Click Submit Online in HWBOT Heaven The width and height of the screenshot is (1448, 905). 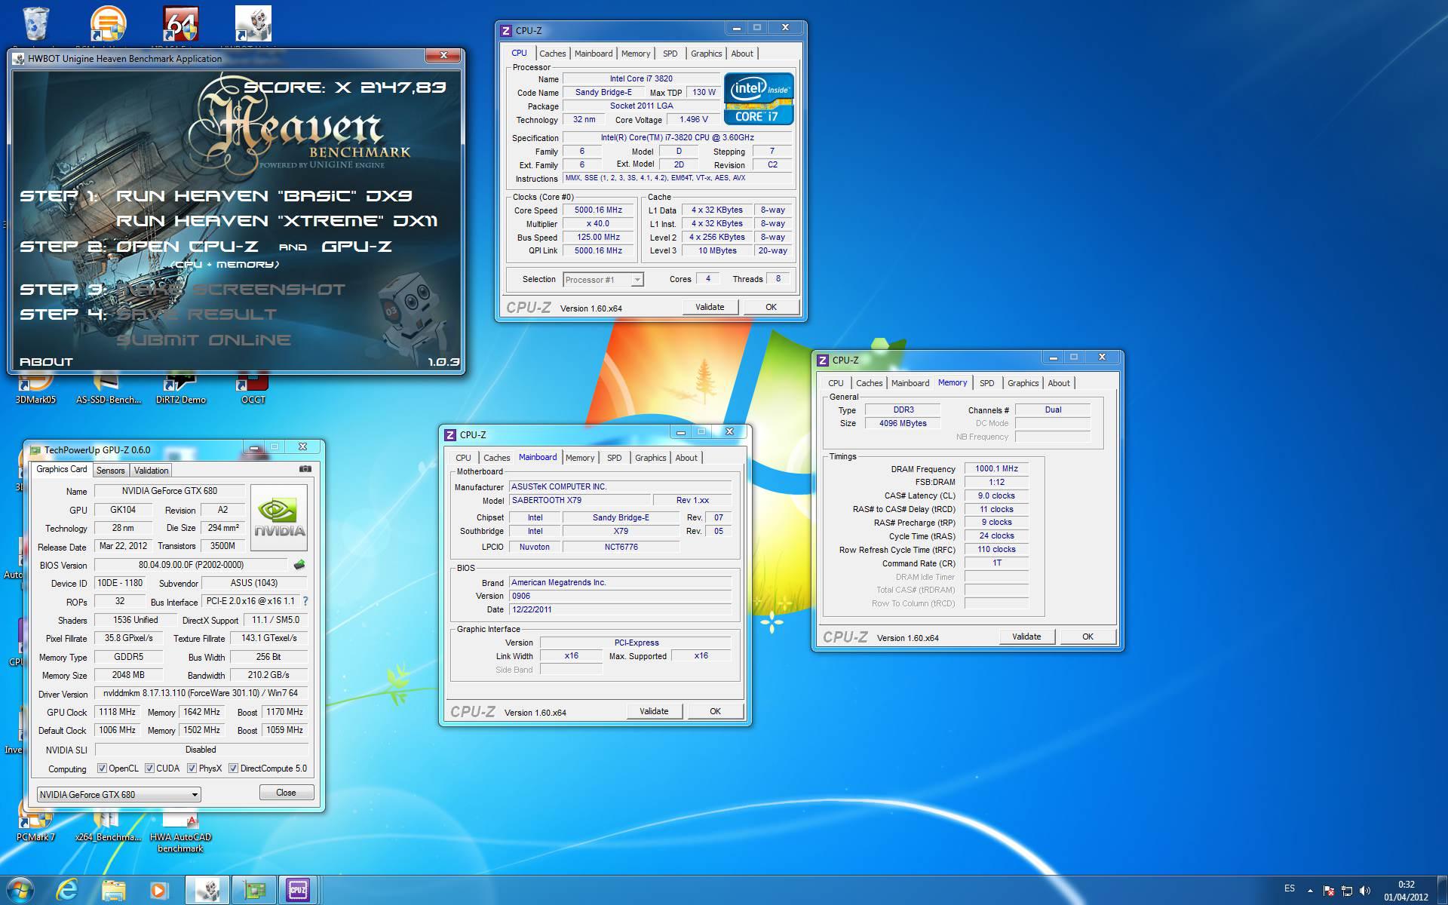tap(204, 340)
